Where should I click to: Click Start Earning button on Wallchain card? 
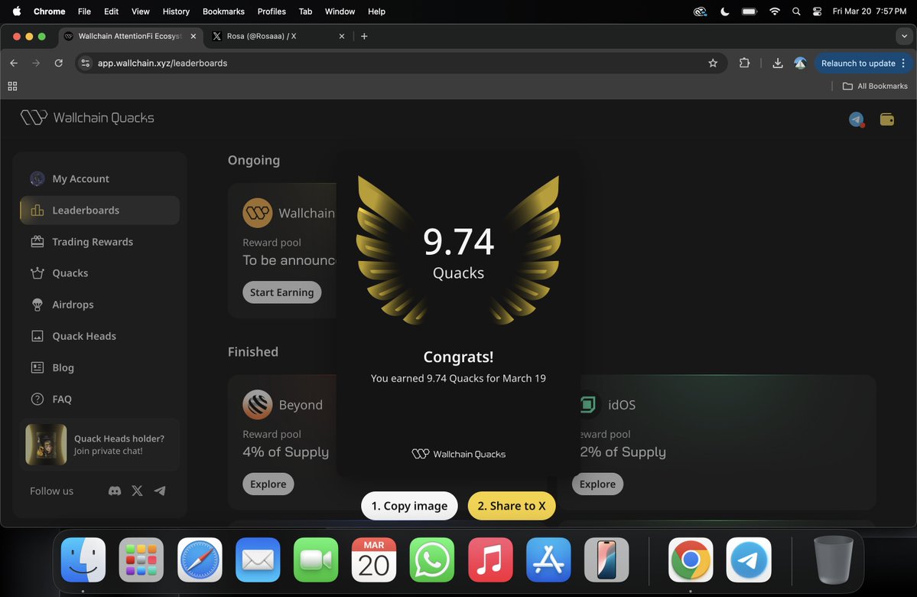point(282,292)
